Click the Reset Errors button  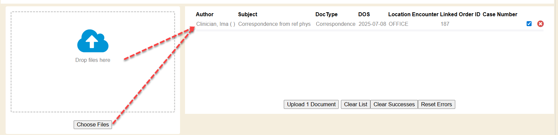click(x=436, y=105)
